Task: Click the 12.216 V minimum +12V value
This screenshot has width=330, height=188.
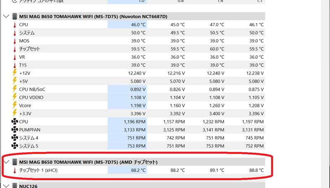Action: click(176, 73)
